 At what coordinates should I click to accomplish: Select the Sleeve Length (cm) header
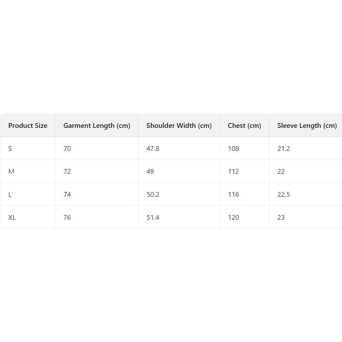click(307, 126)
